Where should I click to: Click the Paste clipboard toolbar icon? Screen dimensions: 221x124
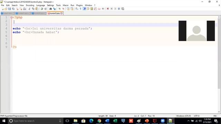(37, 9)
